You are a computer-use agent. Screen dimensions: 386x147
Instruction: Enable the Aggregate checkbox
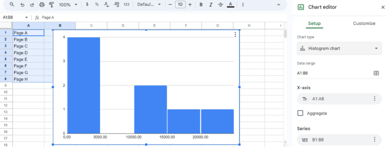point(300,113)
